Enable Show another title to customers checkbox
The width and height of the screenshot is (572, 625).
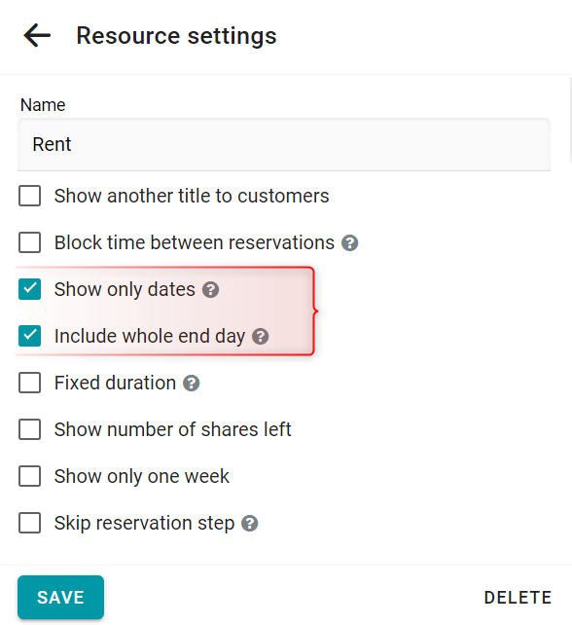[30, 196]
